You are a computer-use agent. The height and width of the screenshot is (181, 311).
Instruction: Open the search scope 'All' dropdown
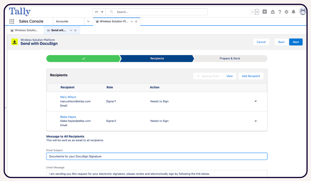[99, 12]
